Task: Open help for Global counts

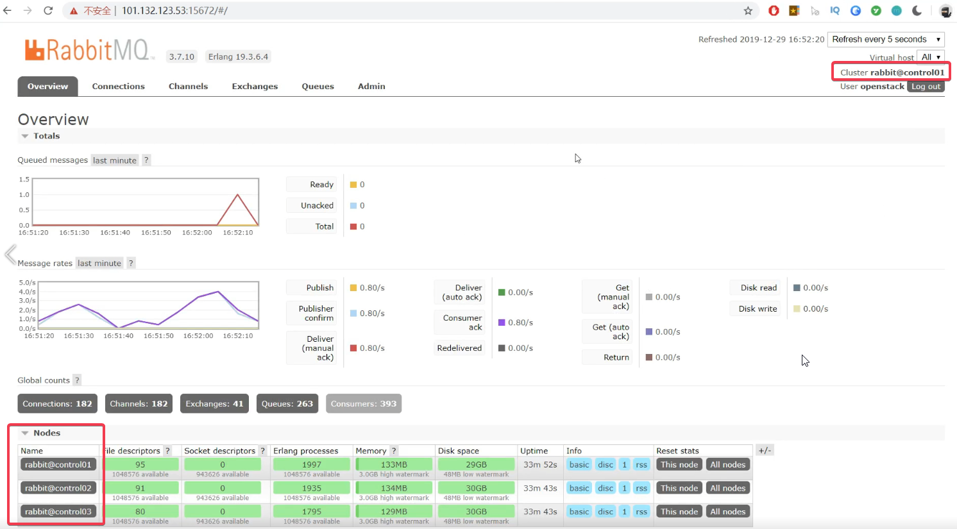Action: pos(77,380)
